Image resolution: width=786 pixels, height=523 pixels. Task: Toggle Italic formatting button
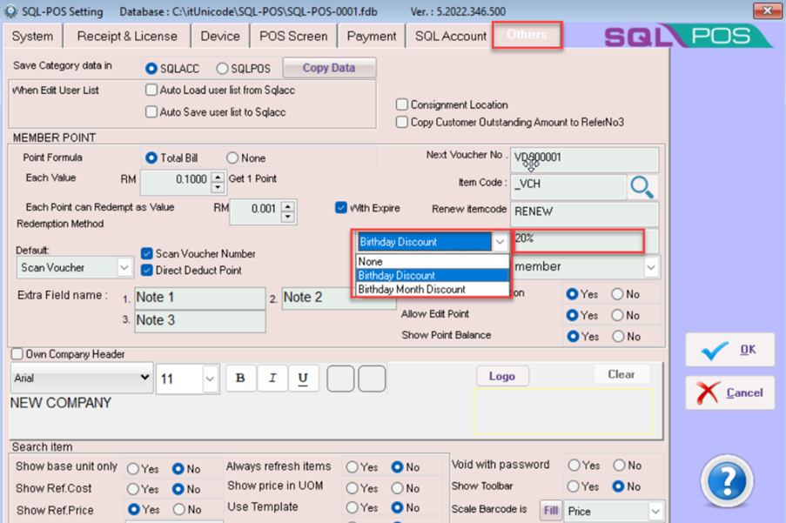pos(272,379)
